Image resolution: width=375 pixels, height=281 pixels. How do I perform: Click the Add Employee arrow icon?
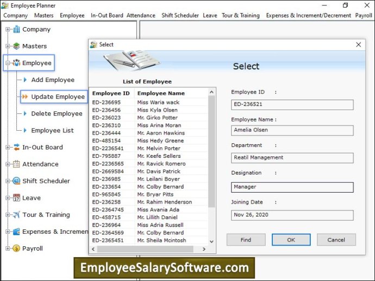pyautogui.click(x=25, y=80)
